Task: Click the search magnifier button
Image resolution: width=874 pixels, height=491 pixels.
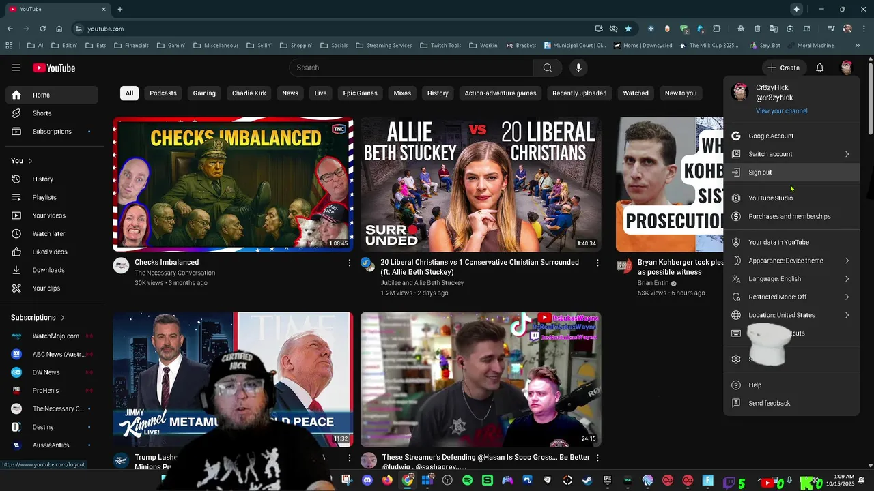Action: point(547,68)
